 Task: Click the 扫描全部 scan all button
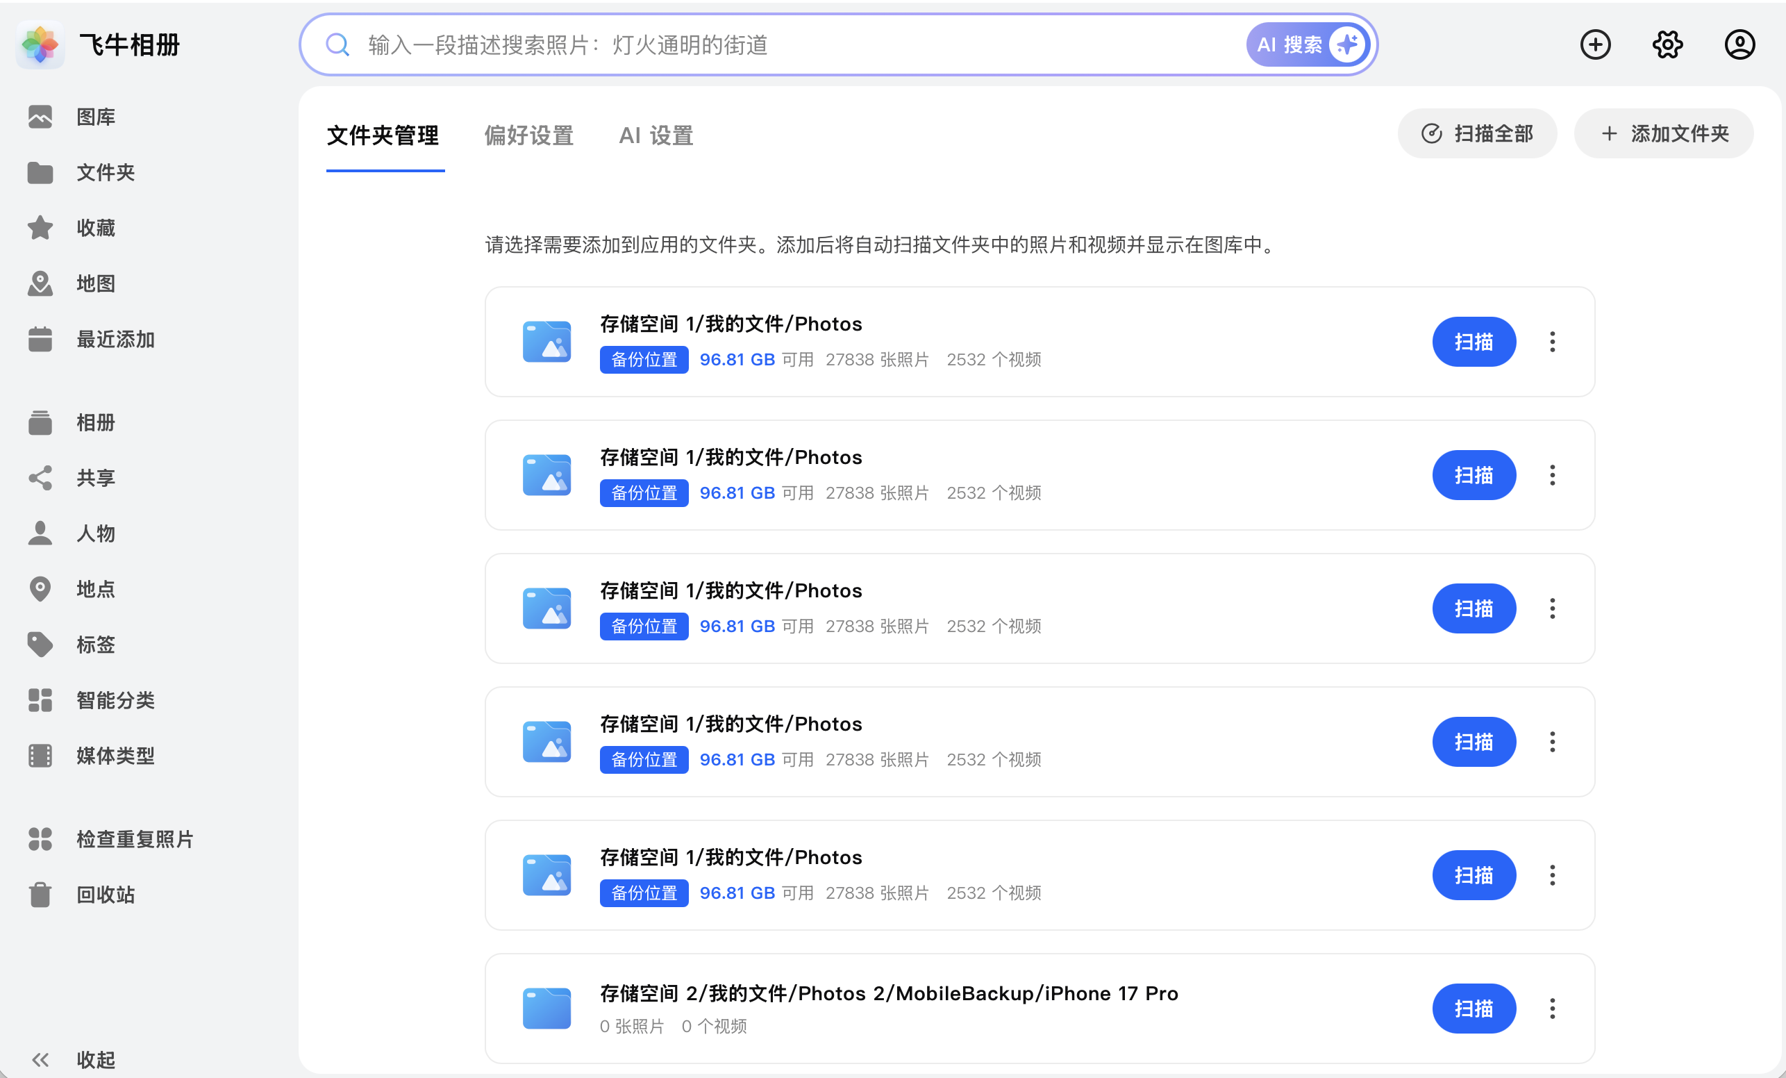[x=1477, y=133]
